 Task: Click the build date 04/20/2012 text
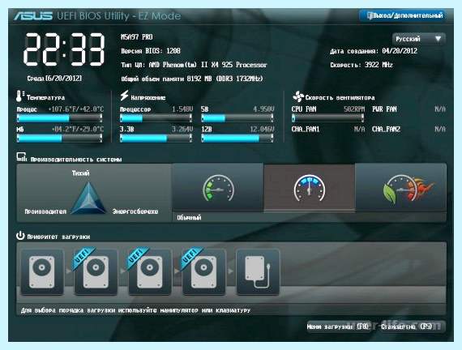(374, 51)
